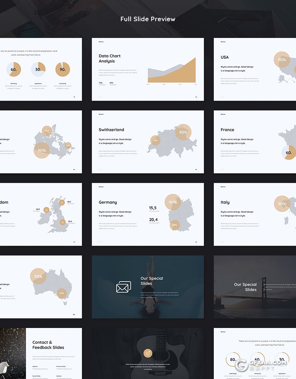
Task: Click the 80% Web Design progress ring
Action: point(233,359)
